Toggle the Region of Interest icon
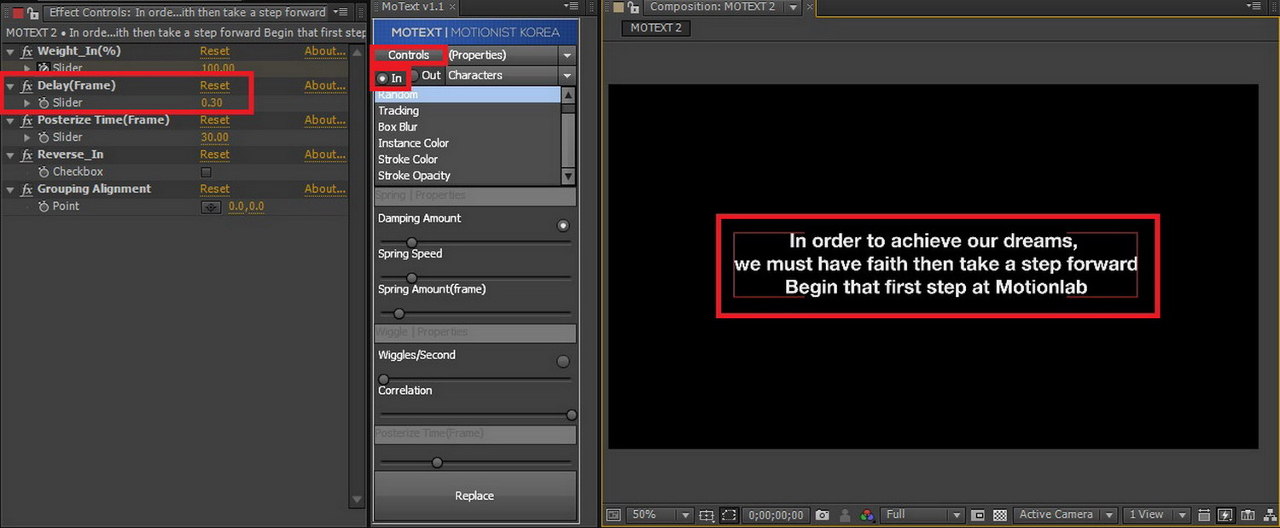Image resolution: width=1280 pixels, height=528 pixels. pyautogui.click(x=978, y=515)
